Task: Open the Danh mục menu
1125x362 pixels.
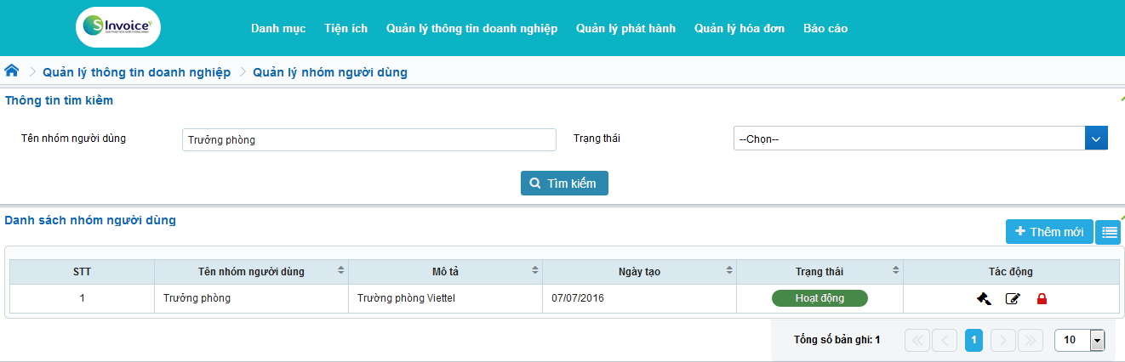Action: [278, 28]
